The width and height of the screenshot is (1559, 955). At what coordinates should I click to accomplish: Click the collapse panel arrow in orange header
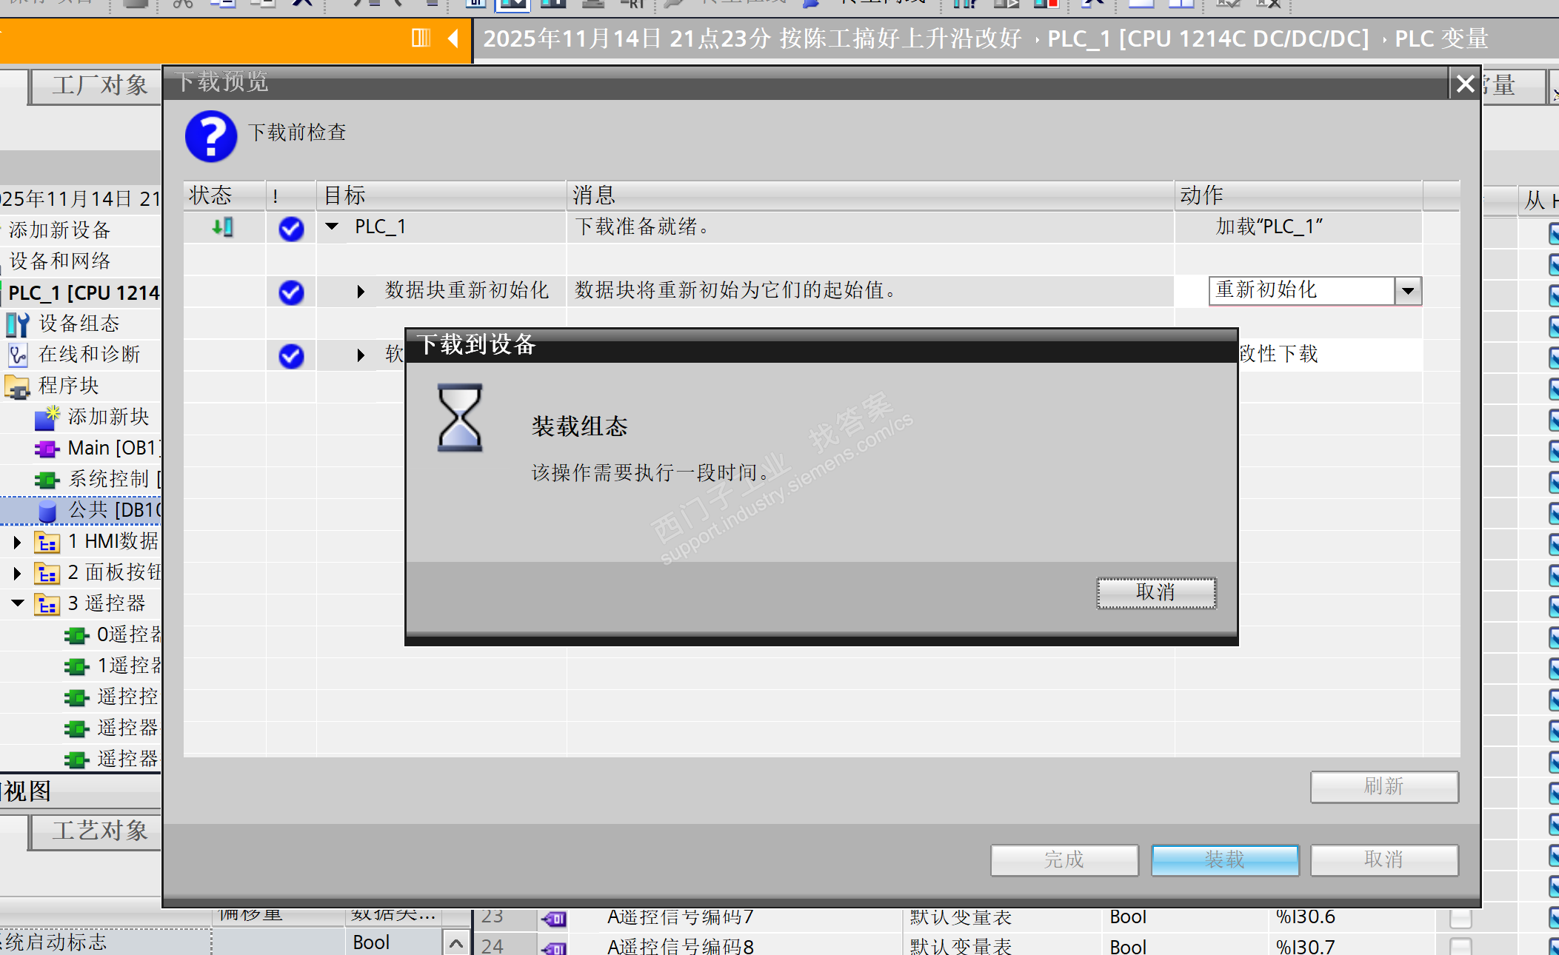click(x=453, y=38)
